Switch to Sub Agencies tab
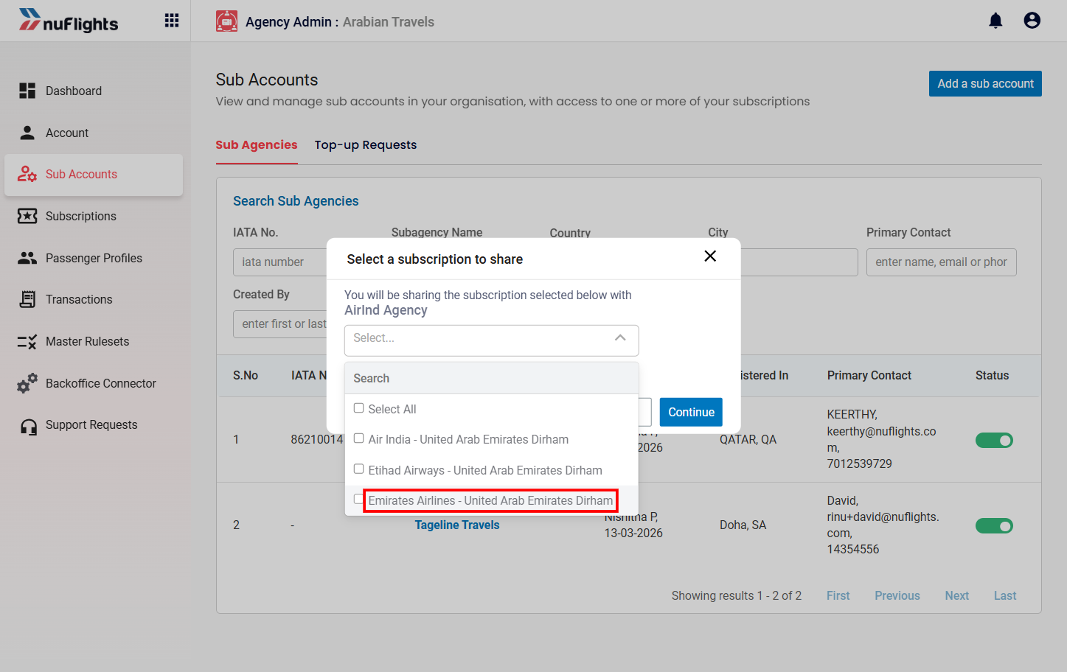This screenshot has height=672, width=1067. (x=257, y=145)
